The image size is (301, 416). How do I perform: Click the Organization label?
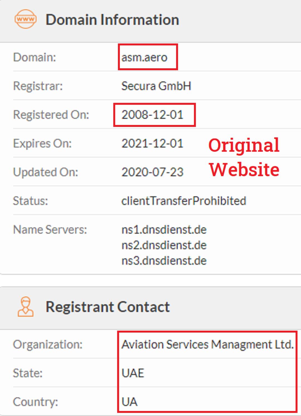pyautogui.click(x=48, y=345)
